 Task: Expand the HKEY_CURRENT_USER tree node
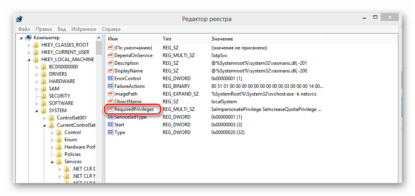(29, 52)
